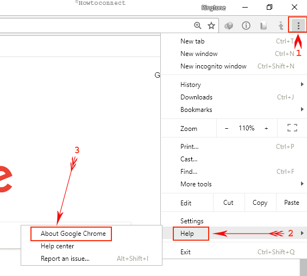Select Report an issue... entry
307x276 pixels.
coord(91,259)
